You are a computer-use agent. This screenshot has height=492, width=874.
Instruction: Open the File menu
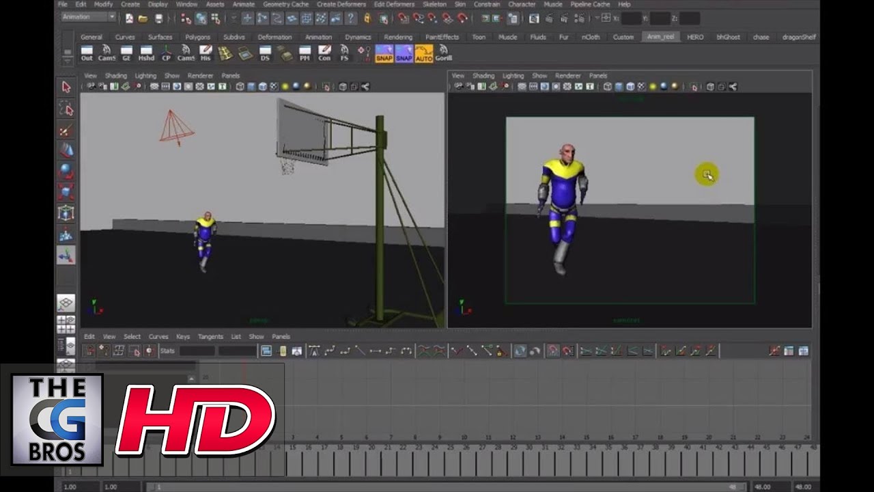click(x=63, y=4)
